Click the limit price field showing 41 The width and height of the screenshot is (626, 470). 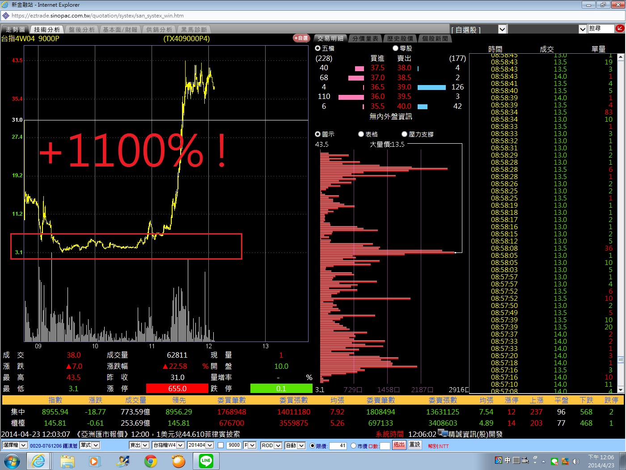[x=338, y=446]
